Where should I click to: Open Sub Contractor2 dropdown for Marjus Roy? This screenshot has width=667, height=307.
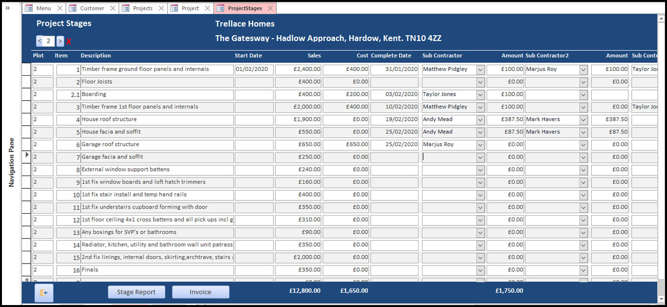tap(583, 69)
